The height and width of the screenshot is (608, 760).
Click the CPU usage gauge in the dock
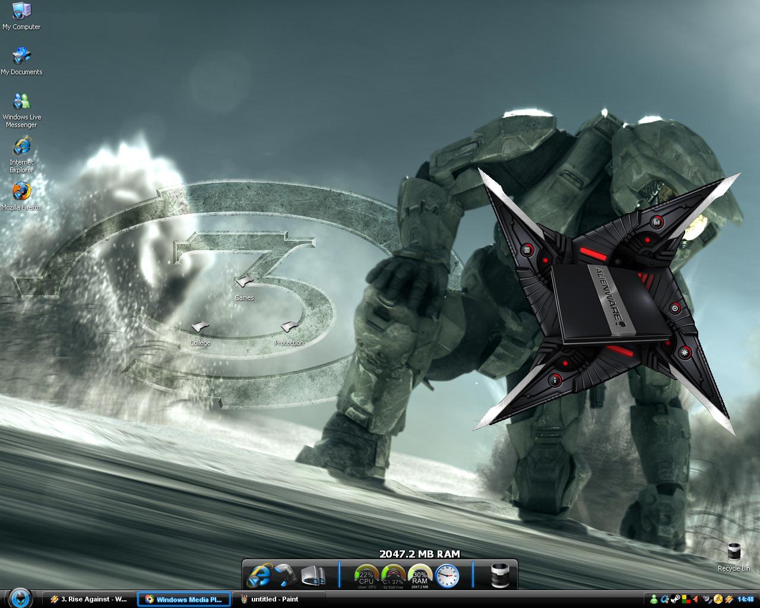point(366,577)
